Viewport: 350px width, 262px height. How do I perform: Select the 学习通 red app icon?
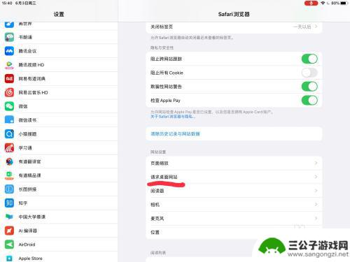[9, 147]
